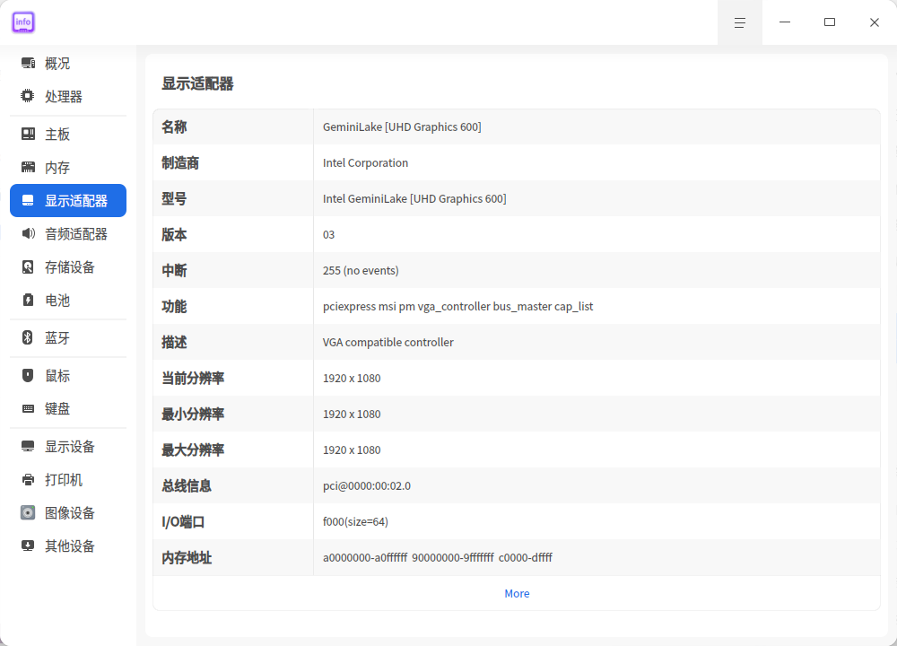
Task: Minimize the Device Manager window
Action: click(785, 22)
